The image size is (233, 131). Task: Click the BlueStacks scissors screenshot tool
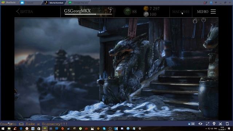(220, 124)
